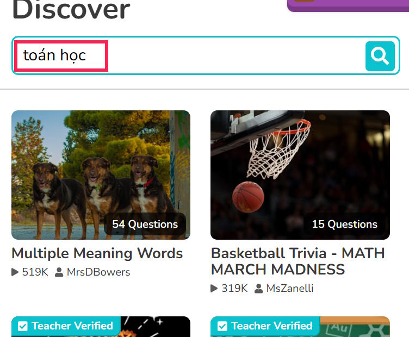The width and height of the screenshot is (409, 337).
Task: Click the 'Multiple Meaning Words' title
Action: [97, 253]
